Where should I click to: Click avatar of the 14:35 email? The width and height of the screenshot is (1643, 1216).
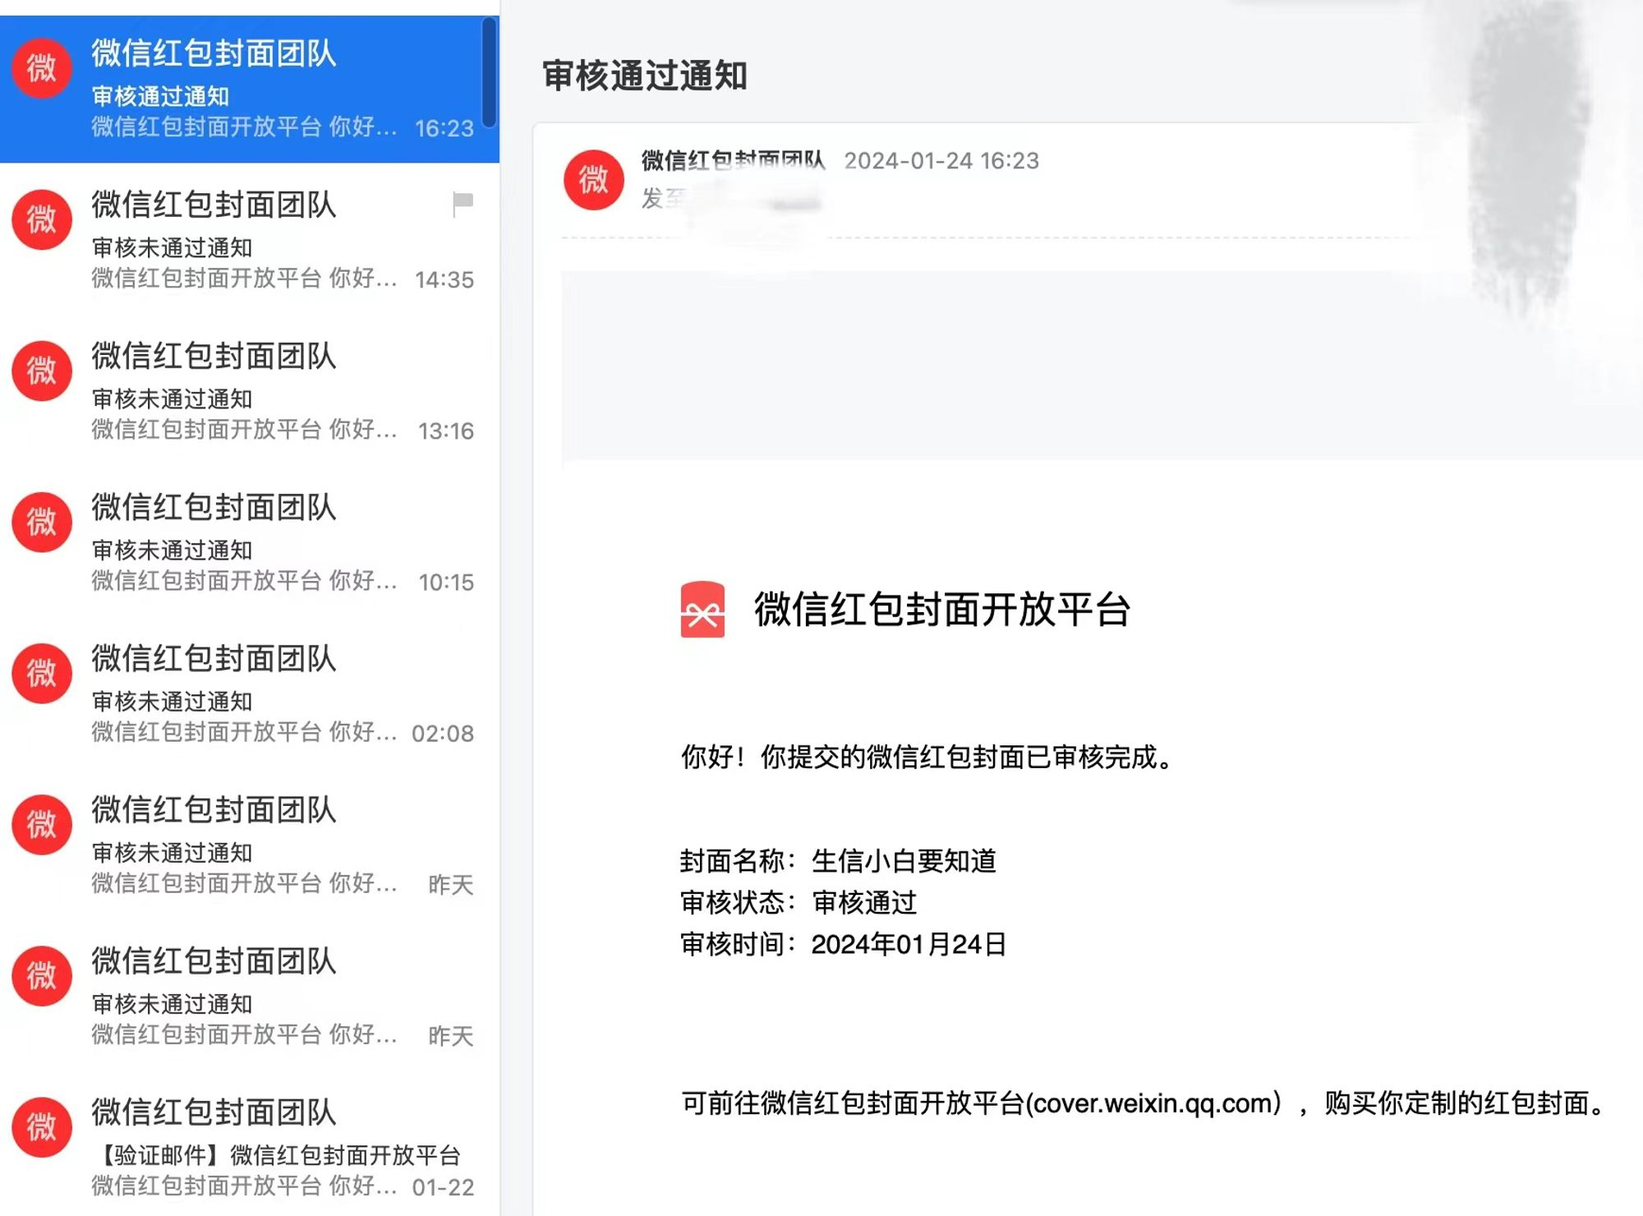(41, 219)
